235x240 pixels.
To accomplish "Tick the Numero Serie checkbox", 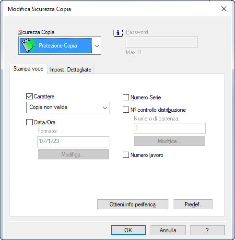I will (x=126, y=97).
